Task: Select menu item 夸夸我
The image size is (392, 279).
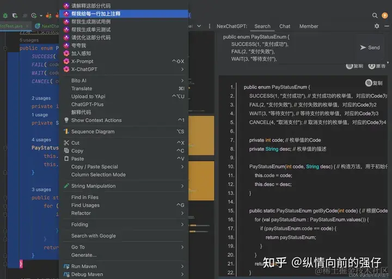Action: pyautogui.click(x=124, y=46)
